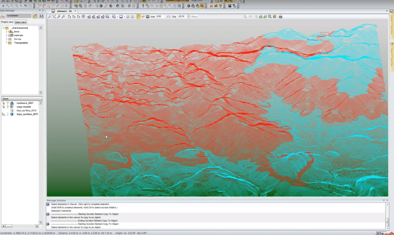Click the Azm value input field
The image size is (394, 235).
(x=160, y=17)
